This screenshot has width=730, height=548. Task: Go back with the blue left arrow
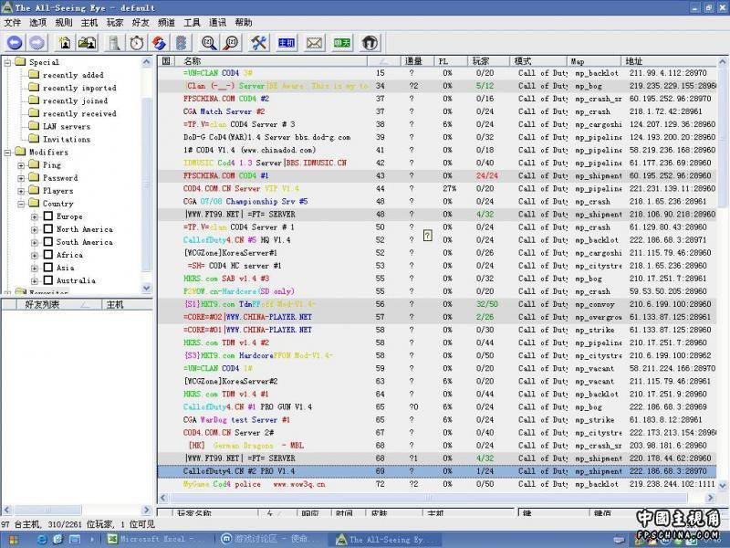[15, 43]
